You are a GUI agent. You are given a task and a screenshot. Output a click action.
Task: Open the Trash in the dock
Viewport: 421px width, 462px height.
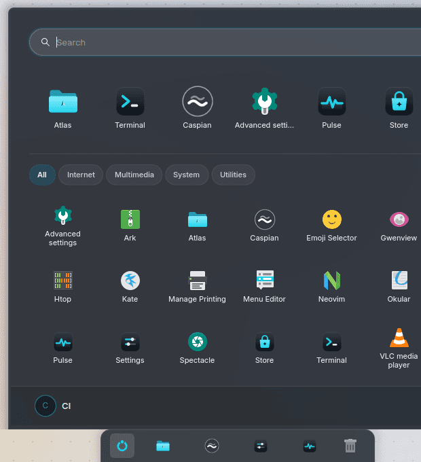click(350, 446)
